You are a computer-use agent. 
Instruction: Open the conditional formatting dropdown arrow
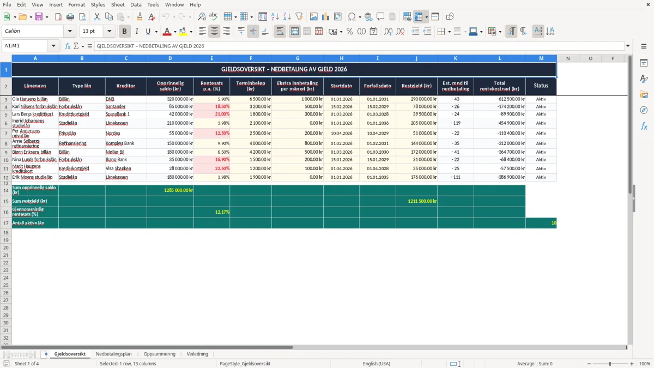click(x=500, y=32)
